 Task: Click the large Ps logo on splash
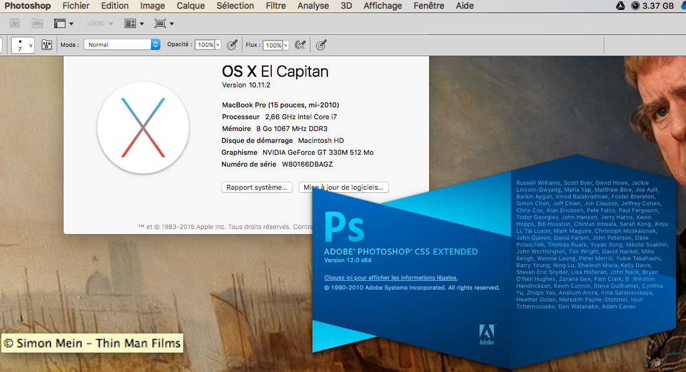point(344,227)
